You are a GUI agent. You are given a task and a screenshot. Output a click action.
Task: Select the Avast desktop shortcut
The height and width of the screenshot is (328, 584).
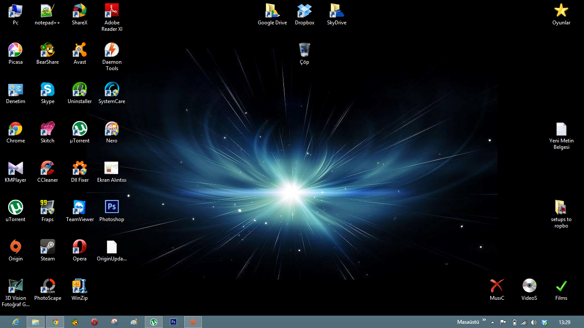pos(80,53)
